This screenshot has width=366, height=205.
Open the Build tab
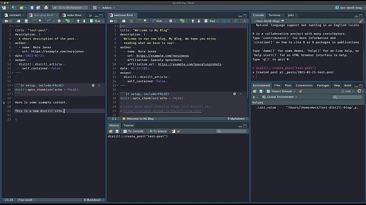click(348, 85)
